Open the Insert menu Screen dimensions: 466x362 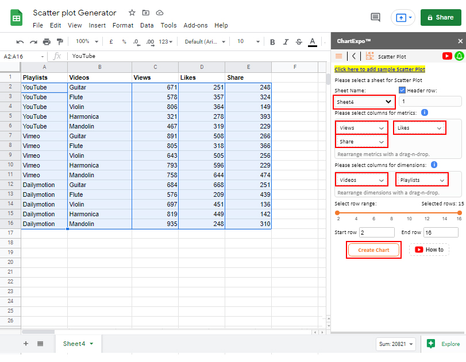pos(97,25)
